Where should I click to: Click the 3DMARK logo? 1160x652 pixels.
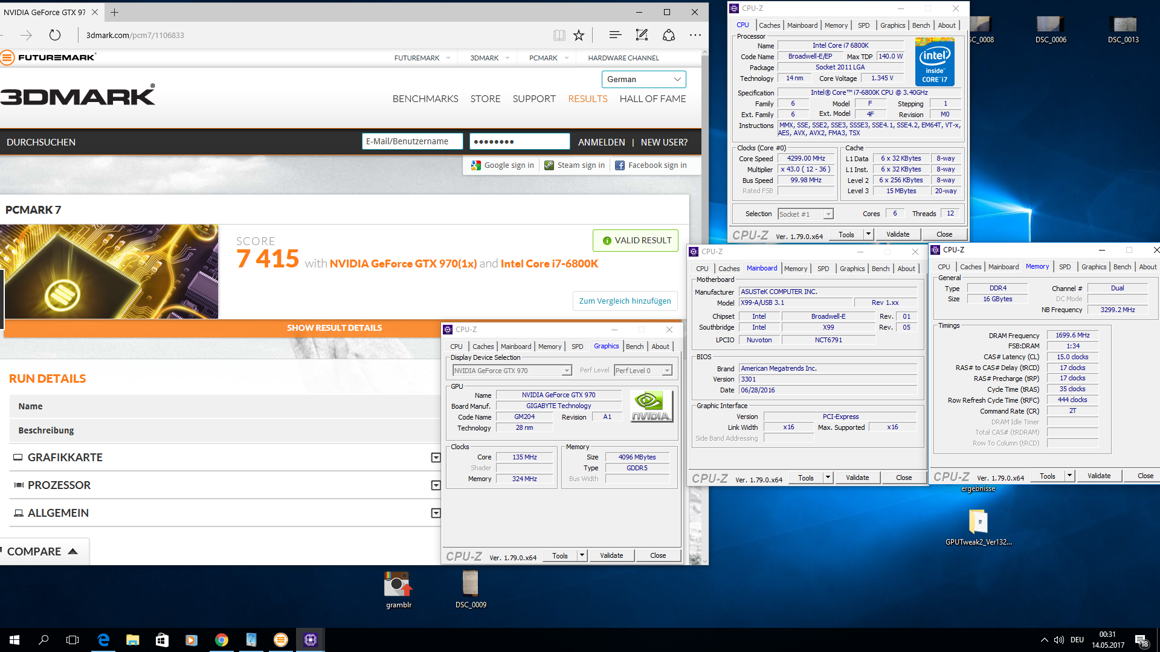pyautogui.click(x=78, y=95)
